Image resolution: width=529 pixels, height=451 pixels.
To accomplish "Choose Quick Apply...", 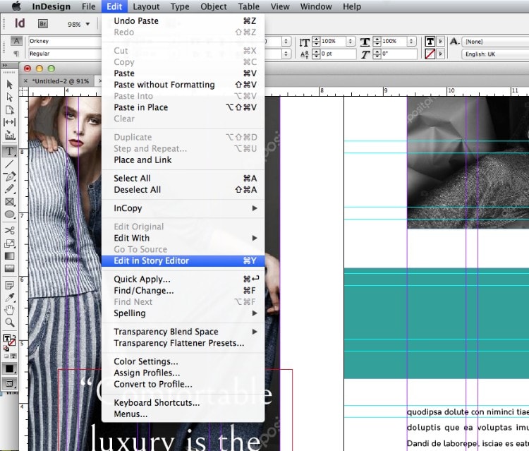I will (183, 279).
